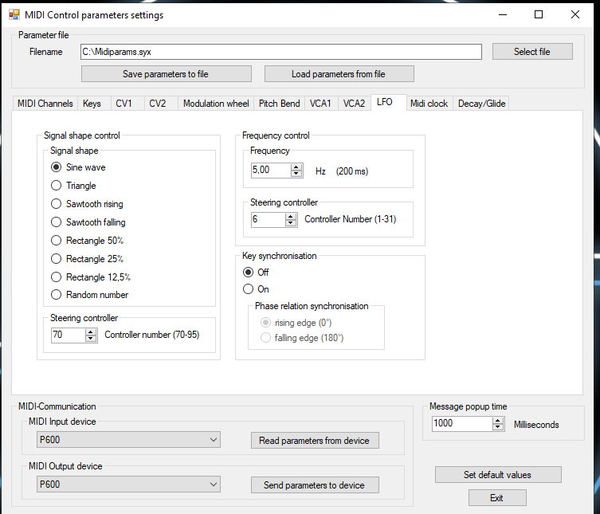The width and height of the screenshot is (600, 514).
Task: Increase frequency steering controller number
Action: pos(291,217)
